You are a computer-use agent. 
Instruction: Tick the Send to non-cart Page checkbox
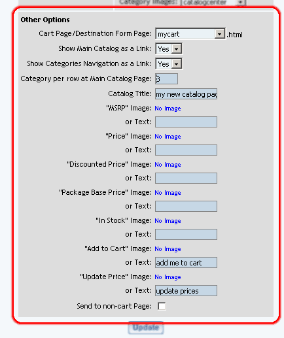tap(162, 306)
